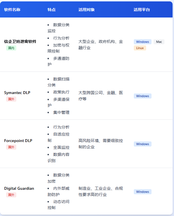
Task: Click the 数据扫描分类 bullet item
Action: click(x=58, y=82)
